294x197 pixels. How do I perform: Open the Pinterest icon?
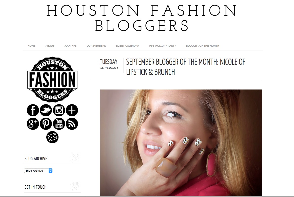click(46, 123)
